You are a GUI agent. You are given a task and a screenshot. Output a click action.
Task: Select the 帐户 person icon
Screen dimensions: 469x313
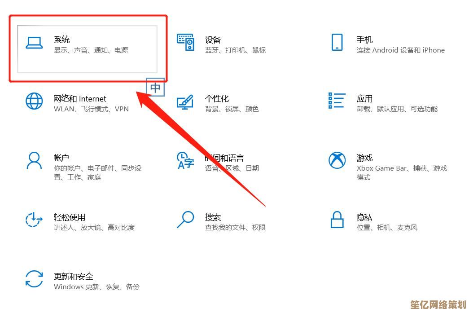click(x=34, y=160)
